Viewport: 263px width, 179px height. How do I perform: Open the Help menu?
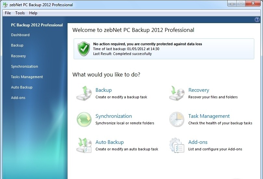tap(33, 13)
